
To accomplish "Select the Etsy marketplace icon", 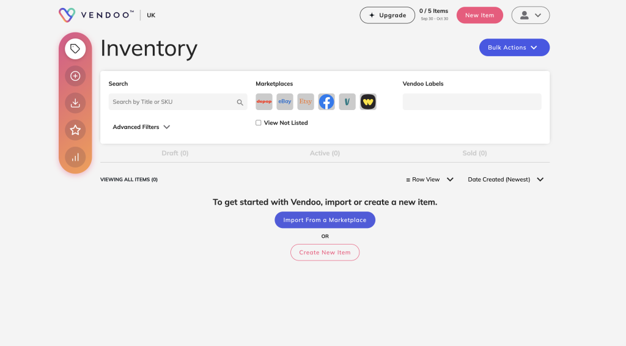I will tap(306, 101).
